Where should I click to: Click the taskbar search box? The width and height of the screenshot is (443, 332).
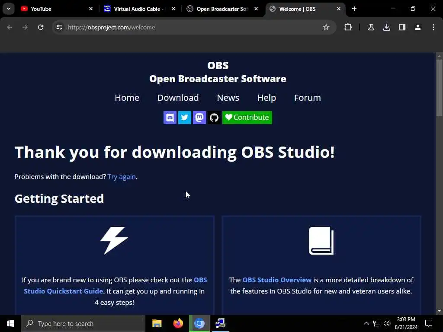click(83, 323)
